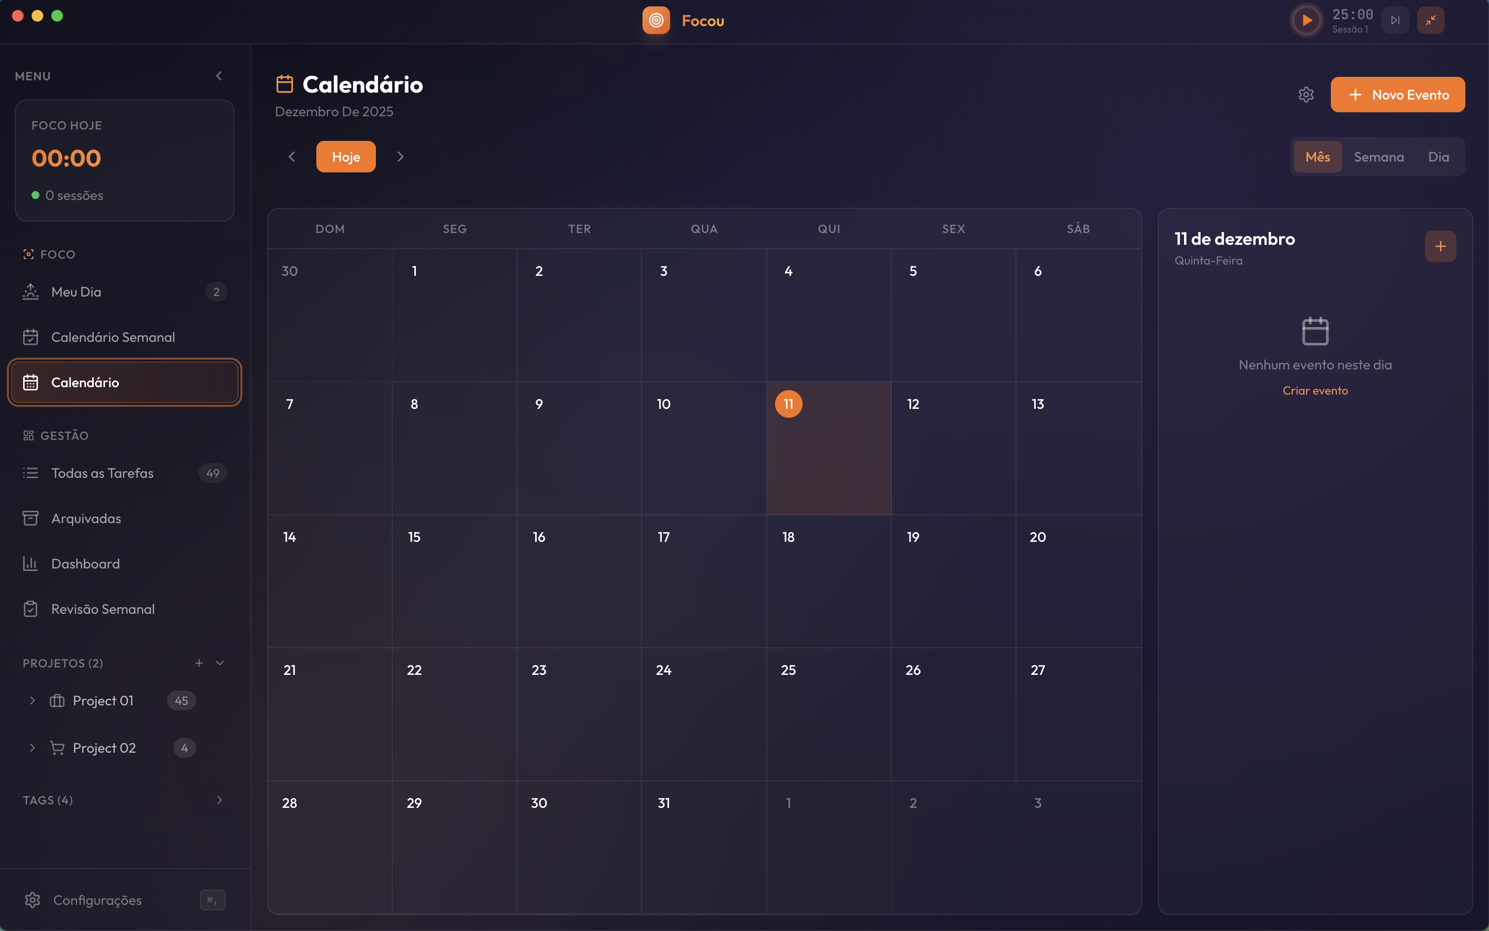
Task: Open the calendar settings gear
Action: coord(1307,94)
